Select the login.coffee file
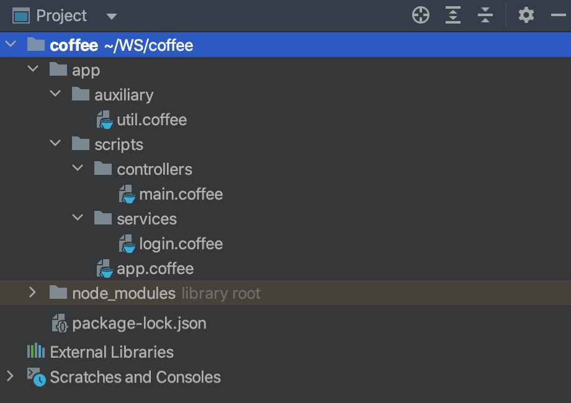Screen dimensions: 571x403 pyautogui.click(x=179, y=243)
